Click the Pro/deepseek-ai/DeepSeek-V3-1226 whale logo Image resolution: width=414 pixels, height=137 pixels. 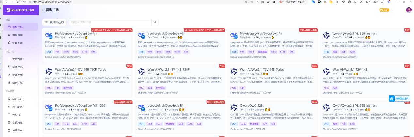49,108
